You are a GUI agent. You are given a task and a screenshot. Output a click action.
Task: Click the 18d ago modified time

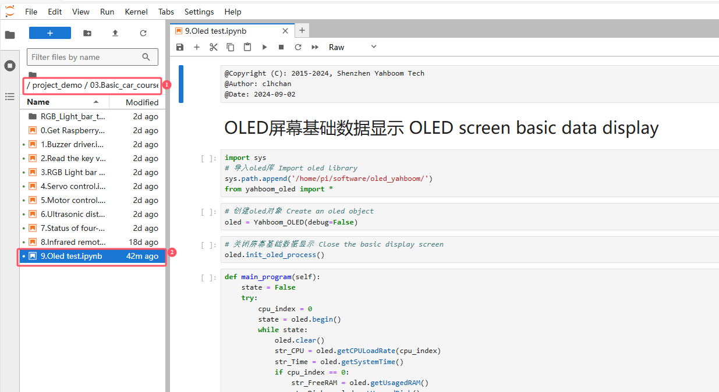(x=144, y=242)
